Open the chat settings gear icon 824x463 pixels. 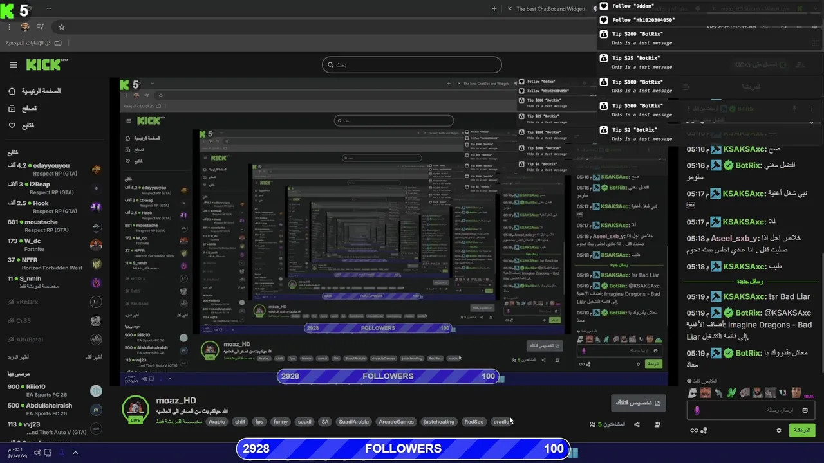[779, 430]
